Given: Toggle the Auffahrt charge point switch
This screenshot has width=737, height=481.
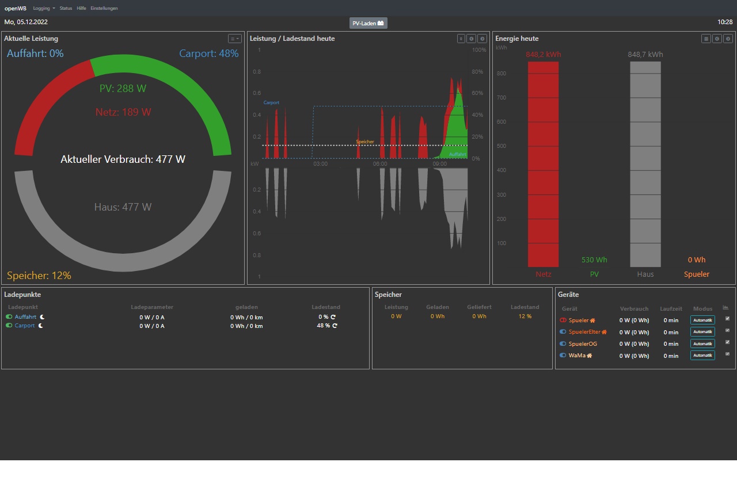Looking at the screenshot, I should coord(9,317).
